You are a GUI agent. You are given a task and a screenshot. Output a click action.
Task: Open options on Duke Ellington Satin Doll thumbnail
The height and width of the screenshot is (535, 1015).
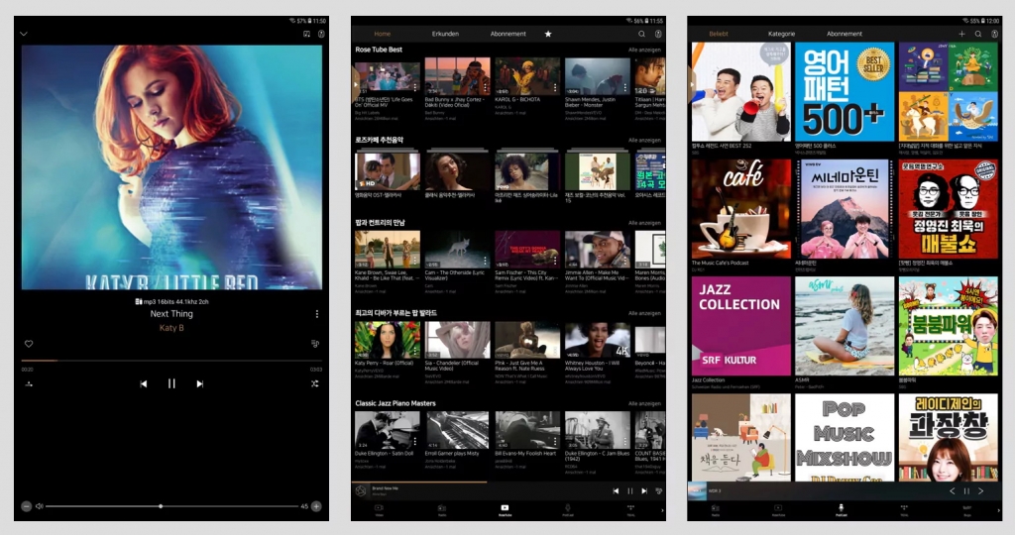pos(415,441)
